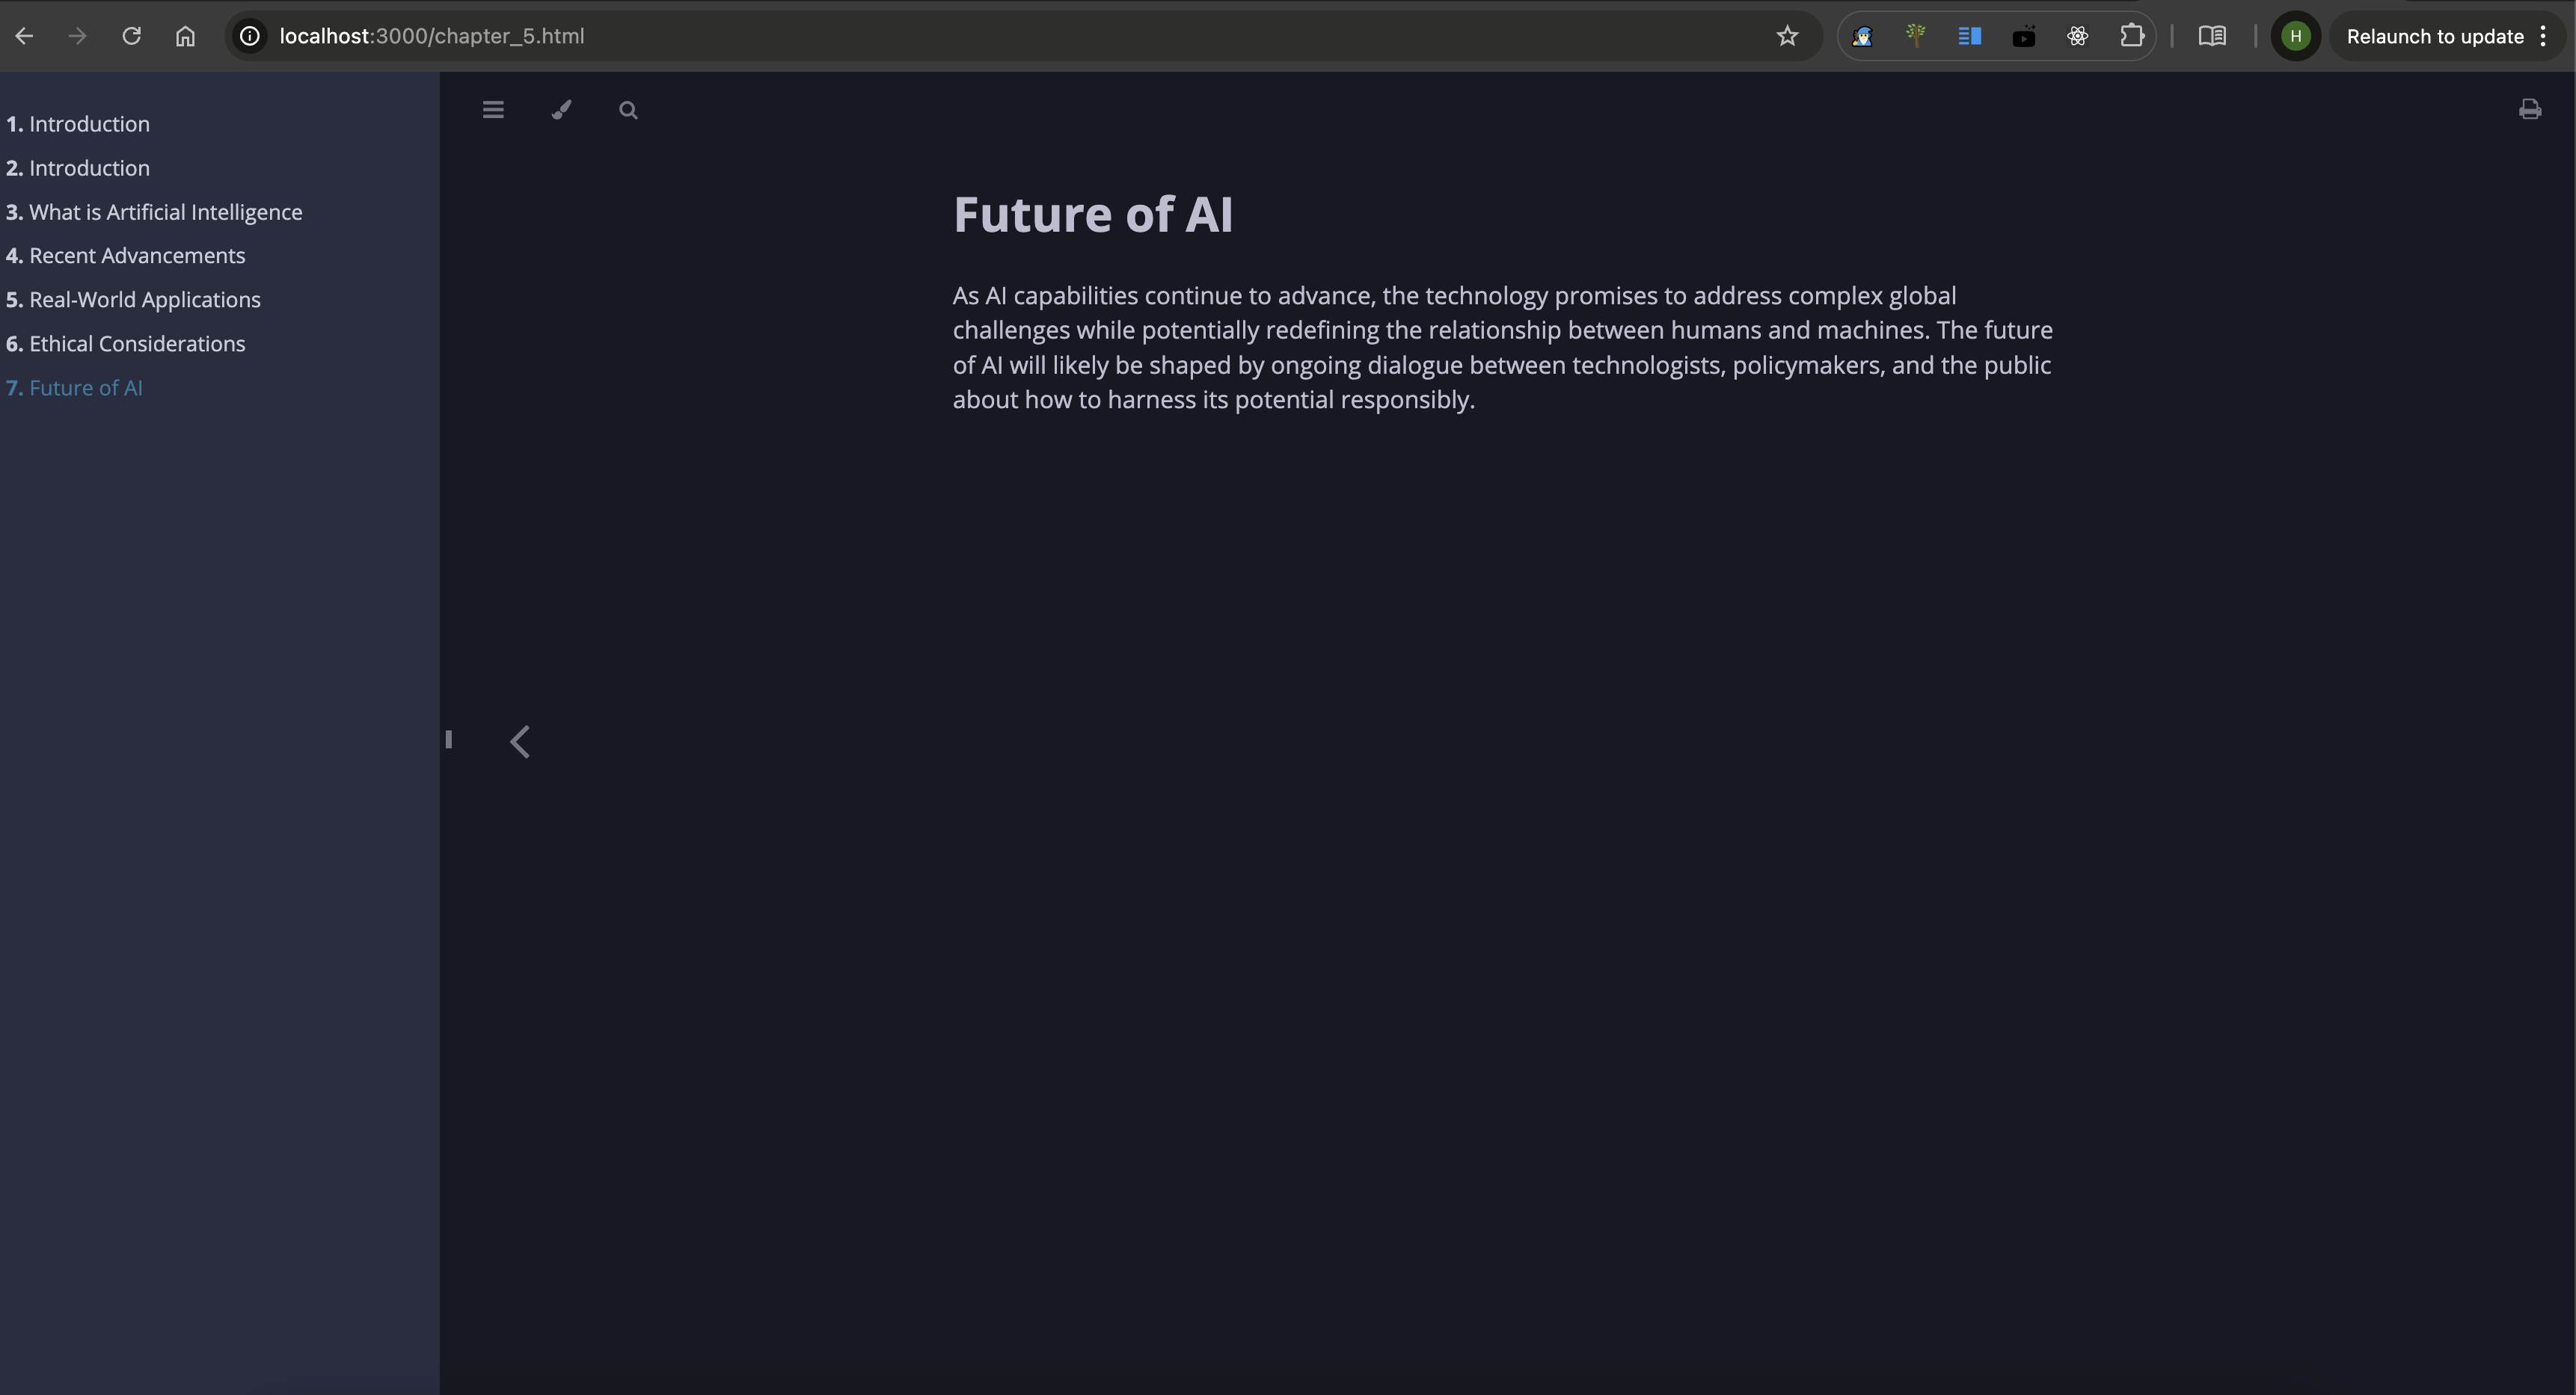Open the search icon in the toolbar
This screenshot has height=1395, width=2576.
(x=628, y=110)
